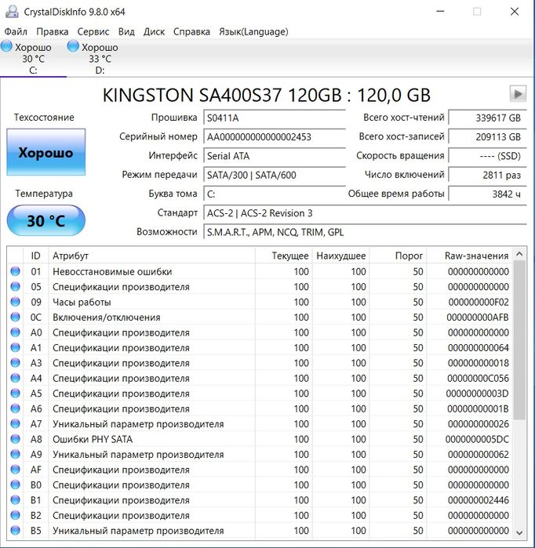
Task: Click the Текущее column header
Action: tap(284, 256)
